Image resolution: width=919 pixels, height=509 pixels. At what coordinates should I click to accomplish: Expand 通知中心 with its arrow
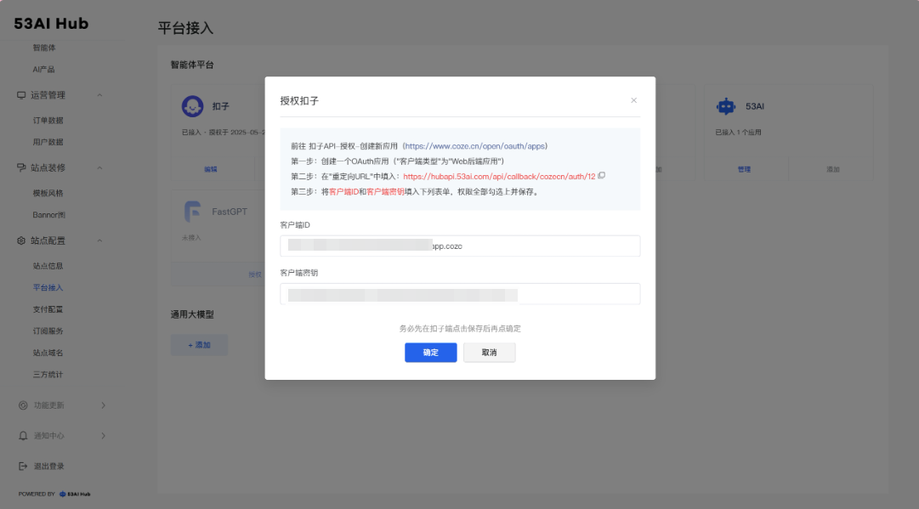103,436
